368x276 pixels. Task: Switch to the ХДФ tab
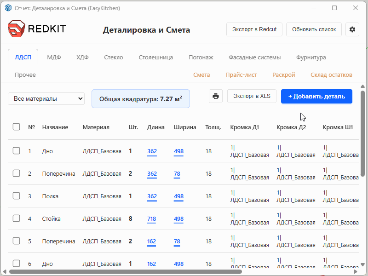82,57
